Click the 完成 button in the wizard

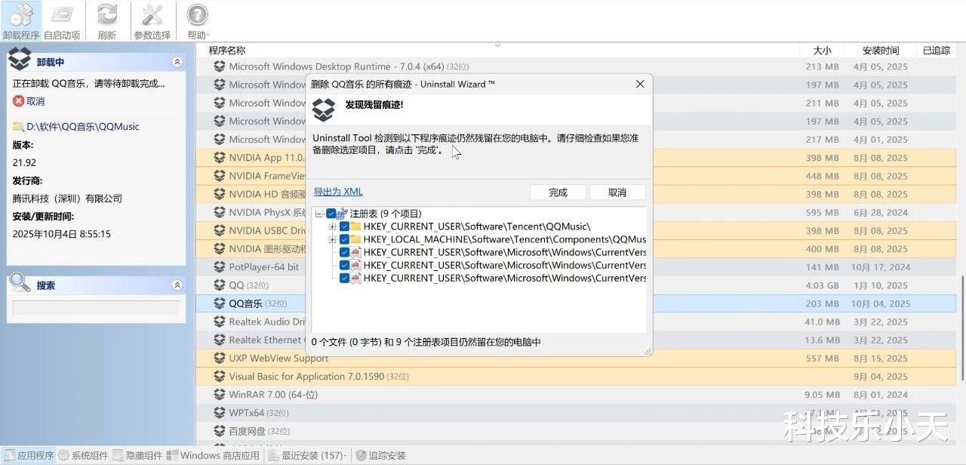click(x=558, y=192)
